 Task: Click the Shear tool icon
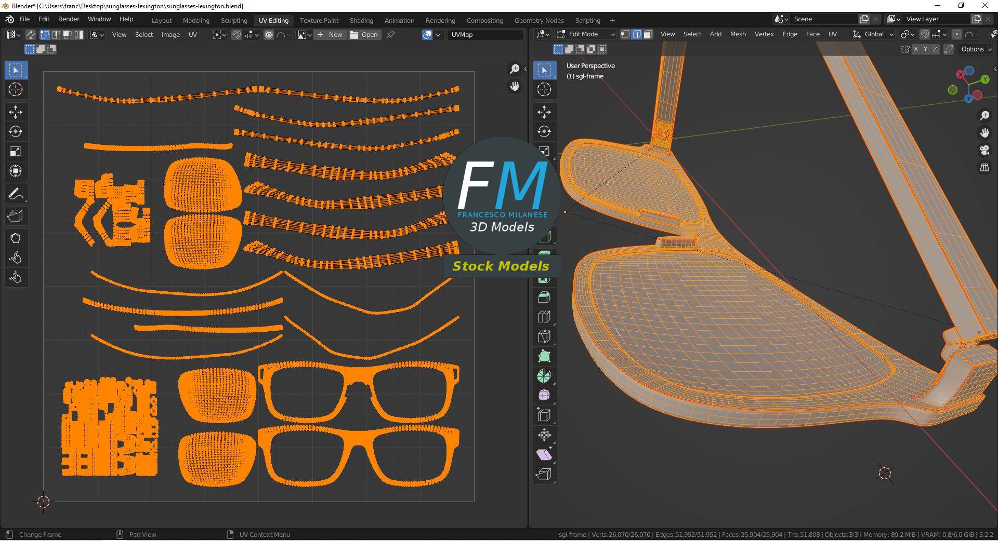pyautogui.click(x=544, y=455)
